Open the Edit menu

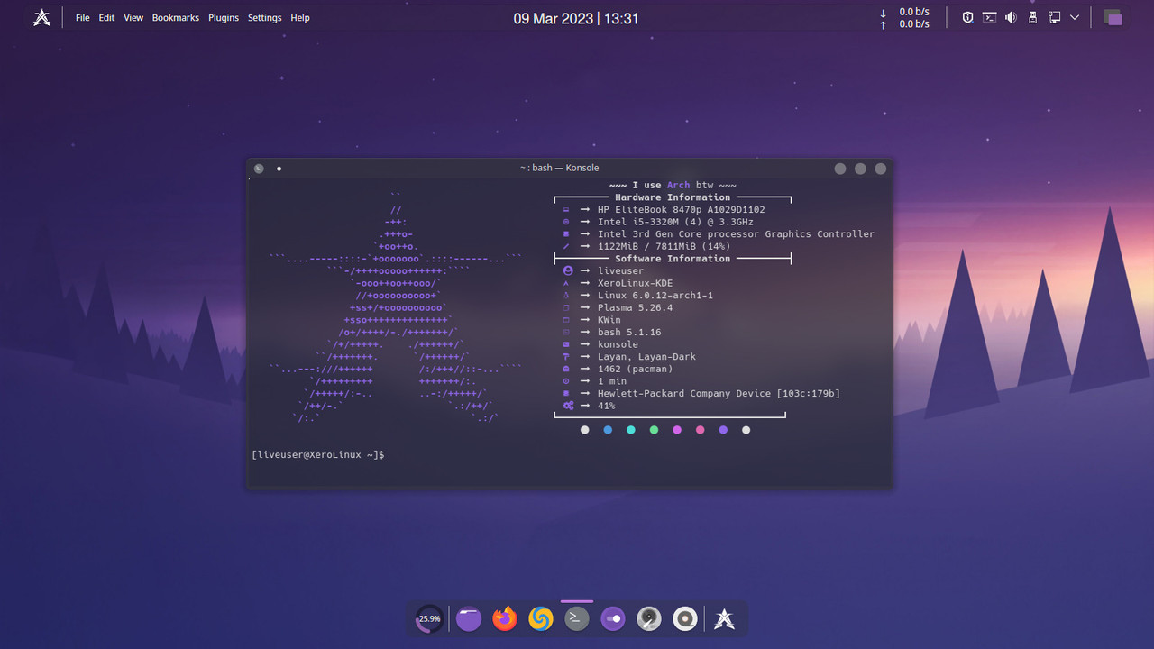(x=106, y=18)
